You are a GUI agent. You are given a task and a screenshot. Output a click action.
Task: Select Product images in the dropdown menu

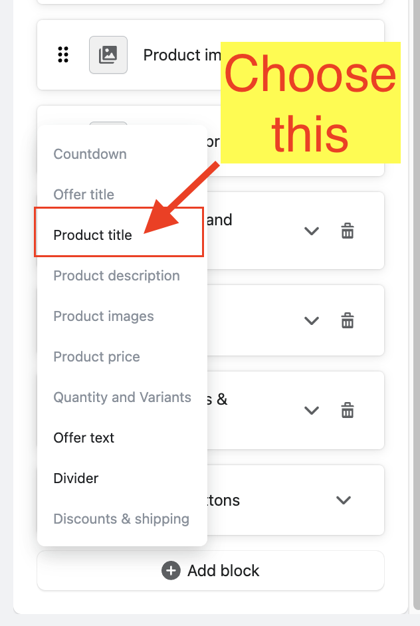coord(104,316)
